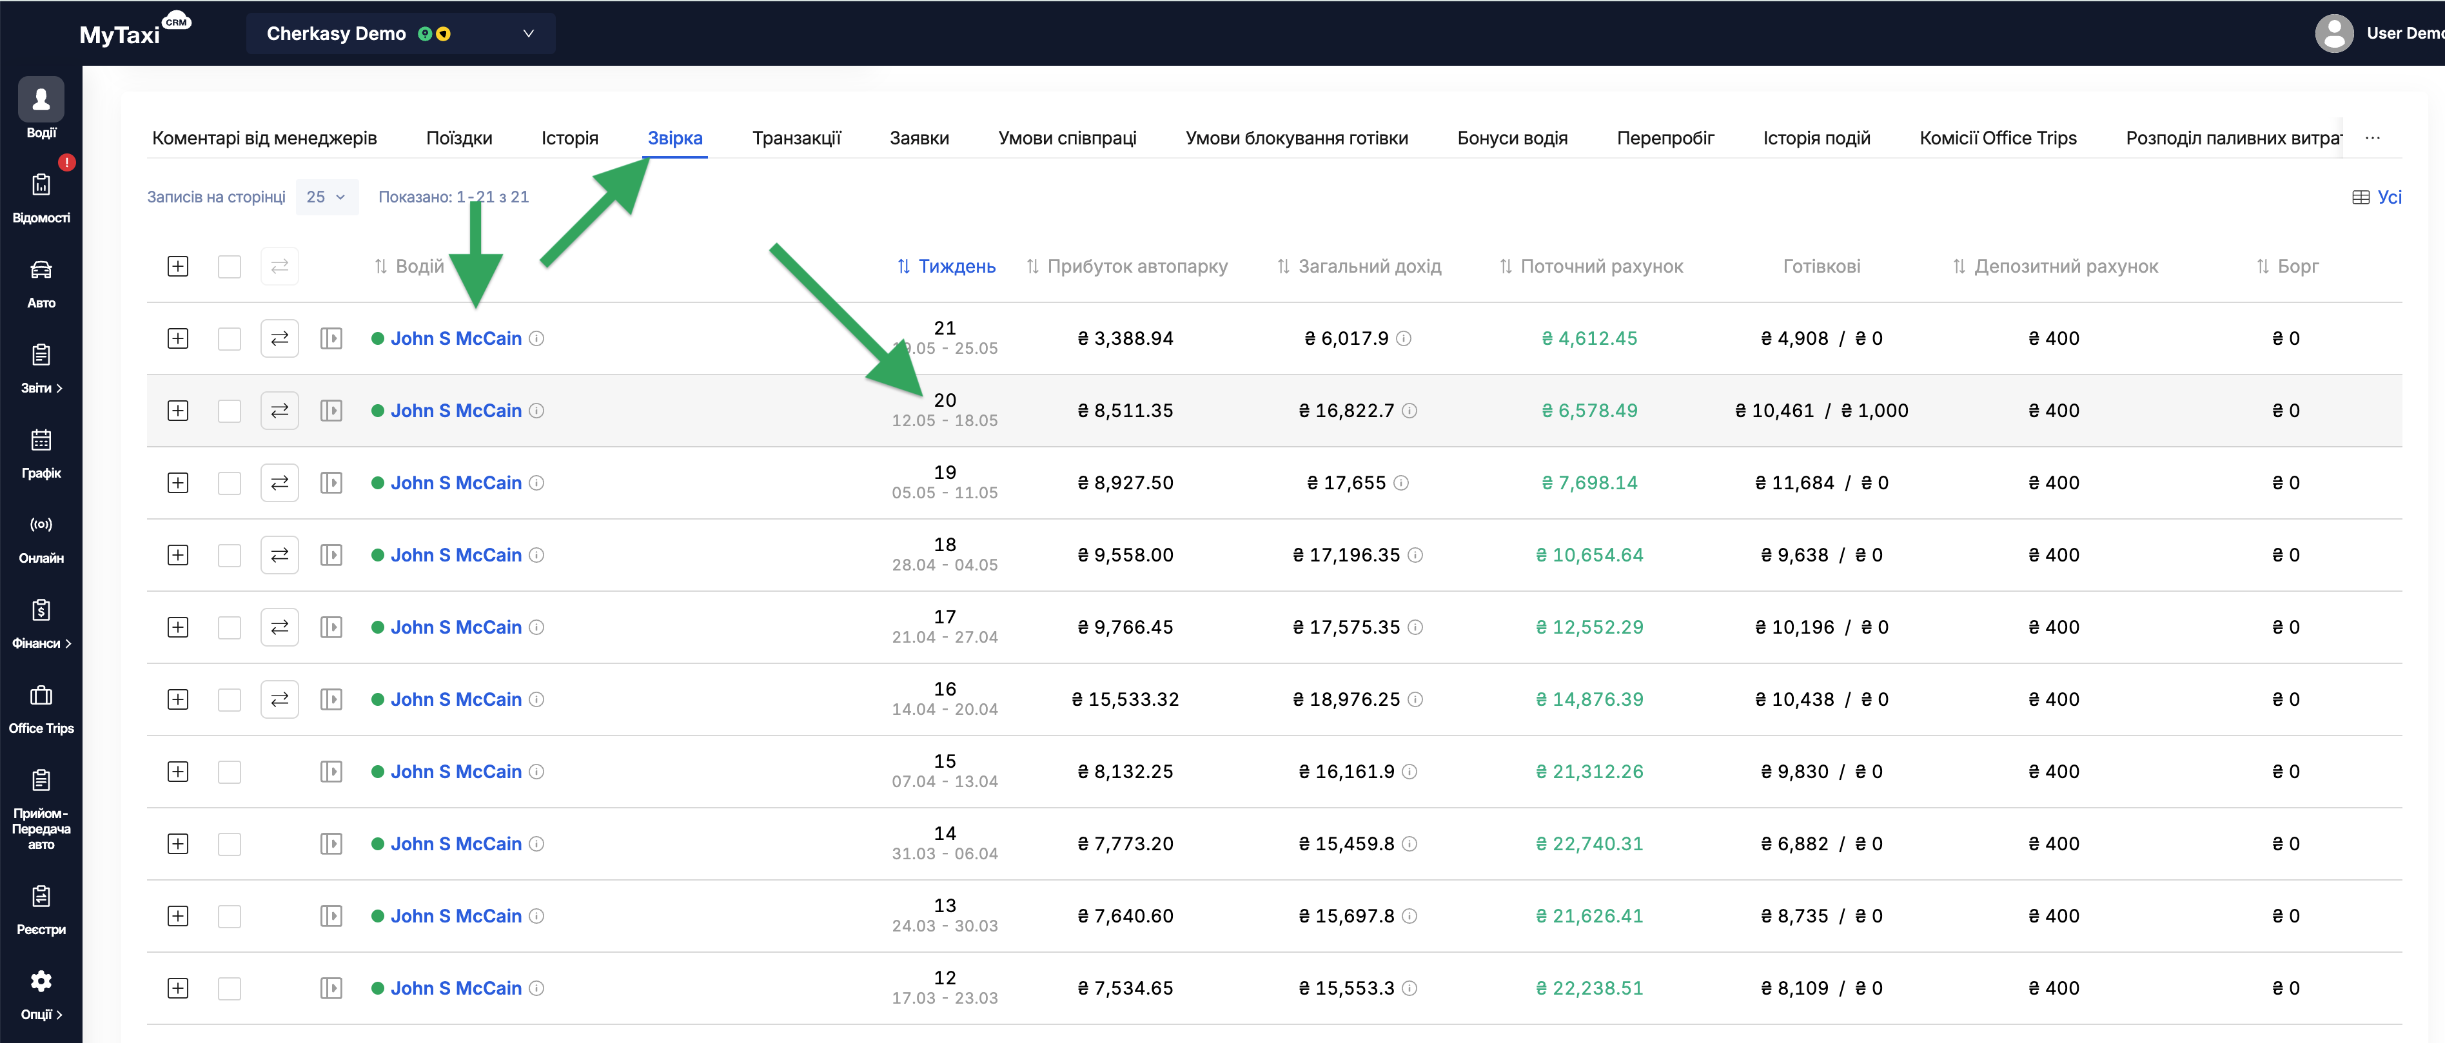Click transfer arrows icon for week 21

click(x=280, y=339)
